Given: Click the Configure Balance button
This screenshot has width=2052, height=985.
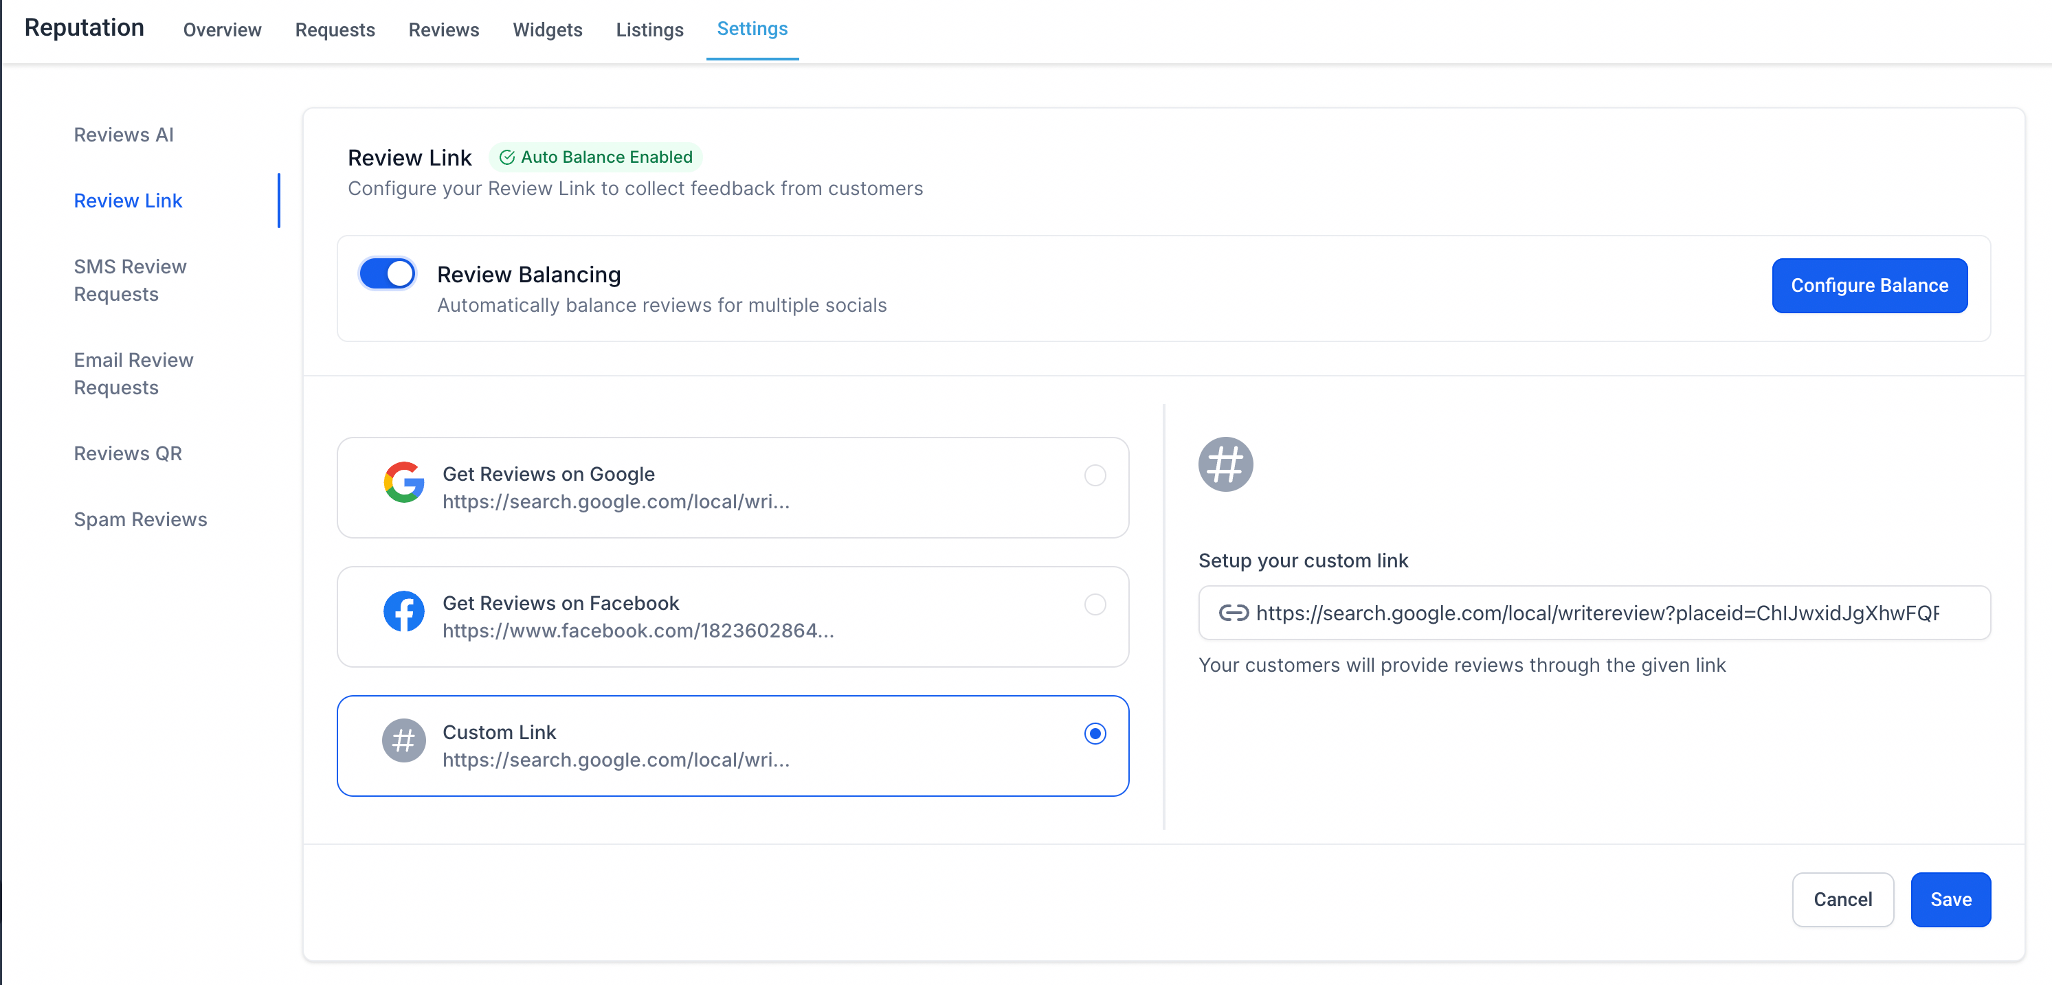Looking at the screenshot, I should tap(1869, 285).
